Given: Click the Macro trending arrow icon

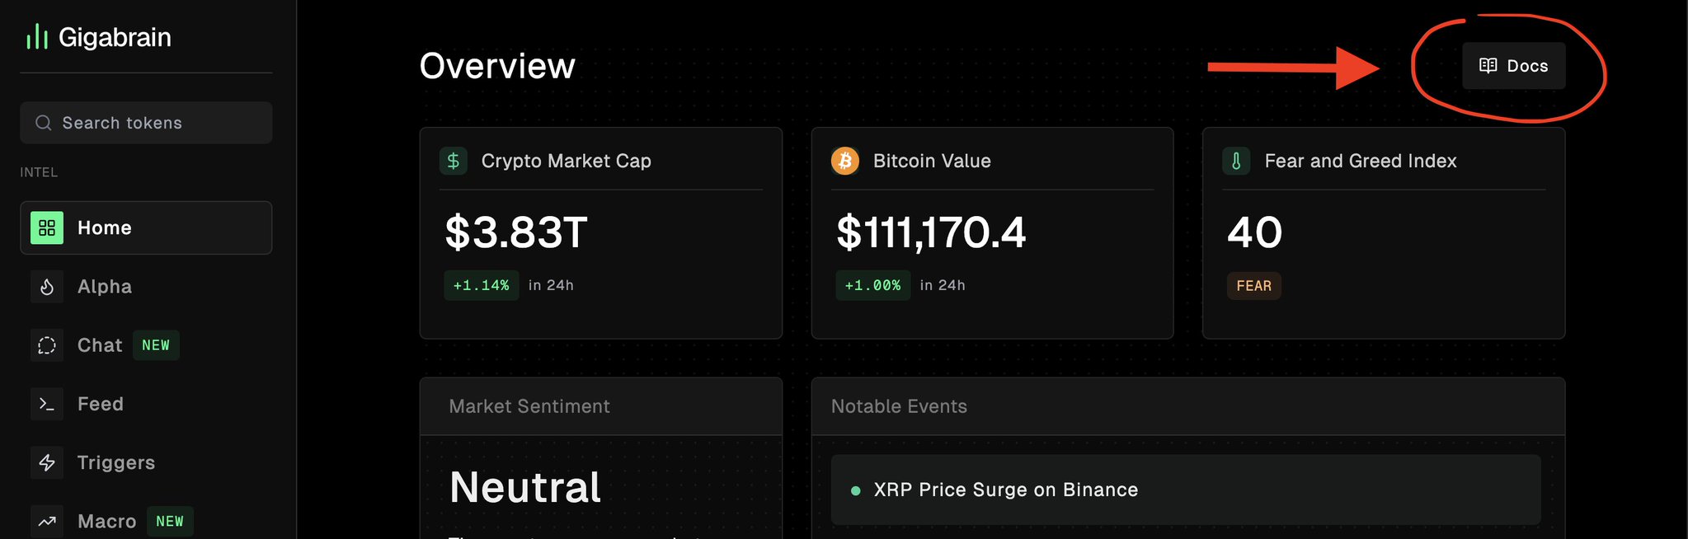Looking at the screenshot, I should click(x=47, y=521).
